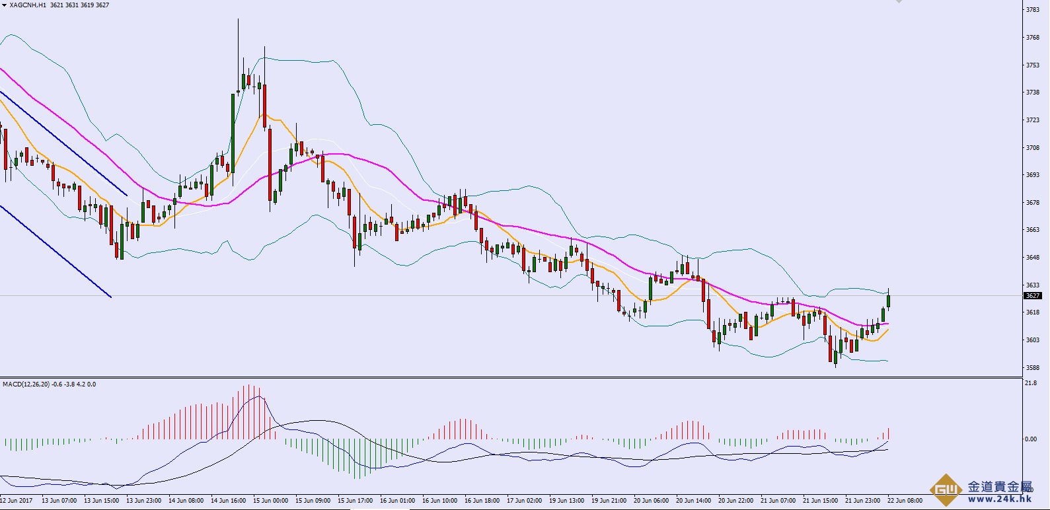Pick the 3588 level on price axis
The image size is (1050, 510).
(x=1033, y=368)
